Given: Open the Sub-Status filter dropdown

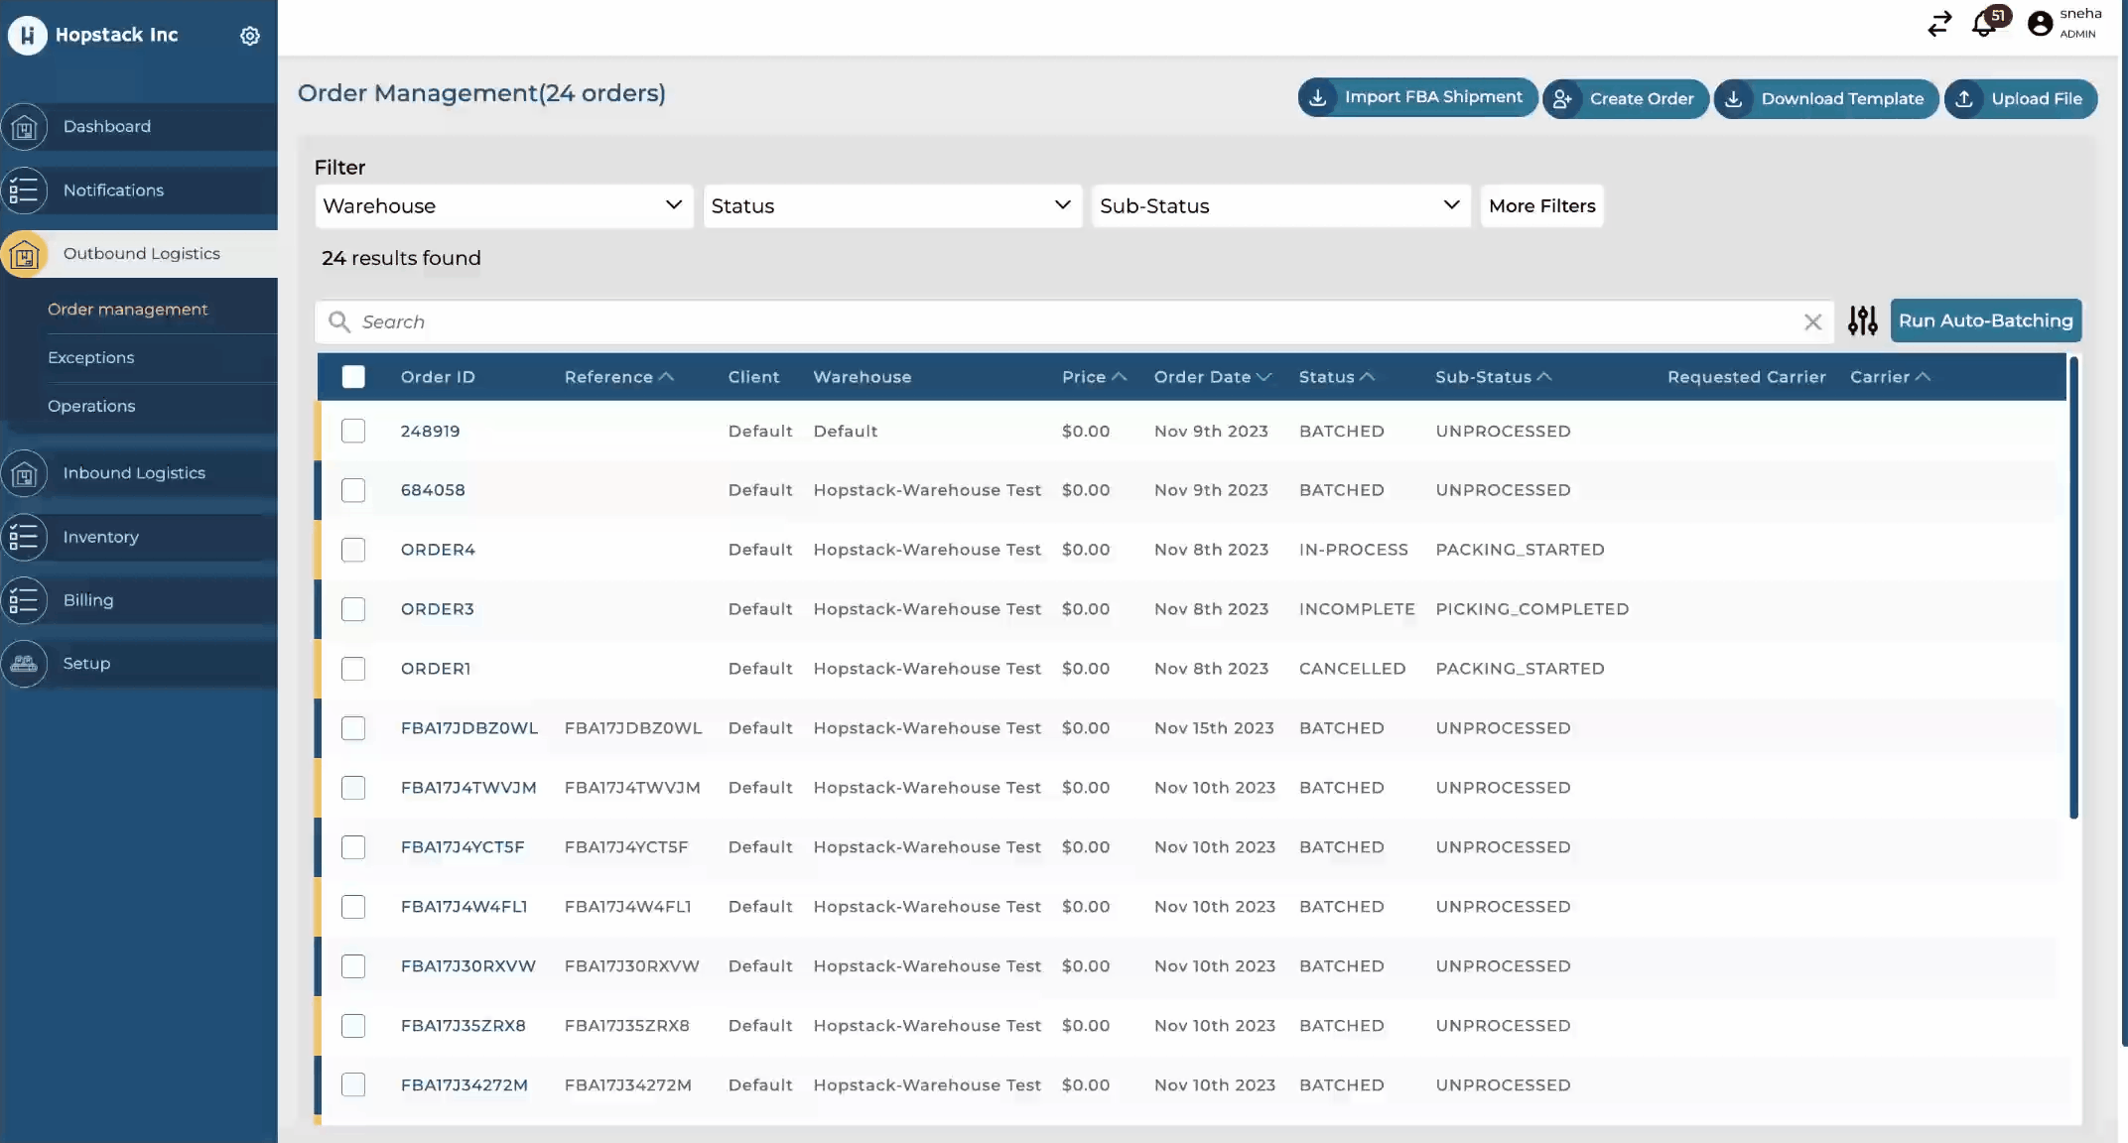Looking at the screenshot, I should click(x=1280, y=205).
